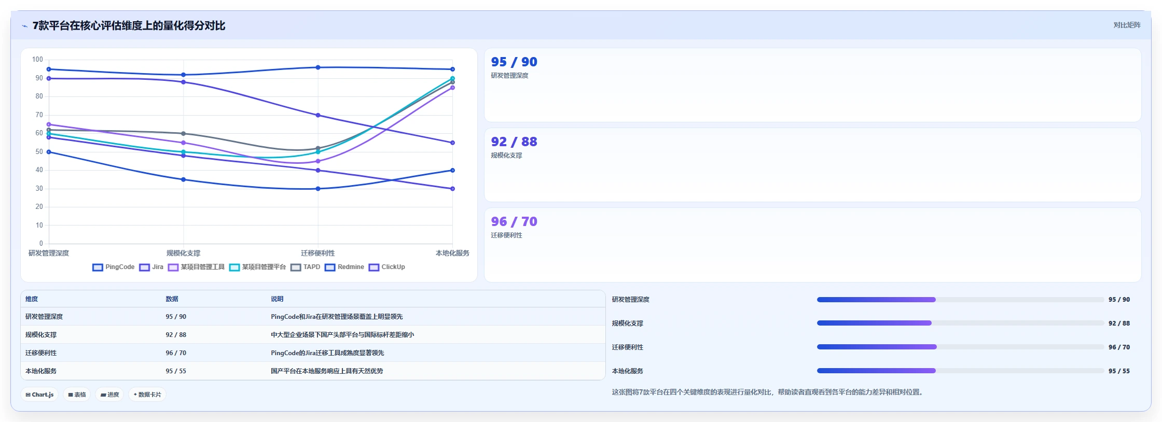
Task: Click the 95 / 55 value beside the 本地化服务 bar
Action: coord(1119,371)
